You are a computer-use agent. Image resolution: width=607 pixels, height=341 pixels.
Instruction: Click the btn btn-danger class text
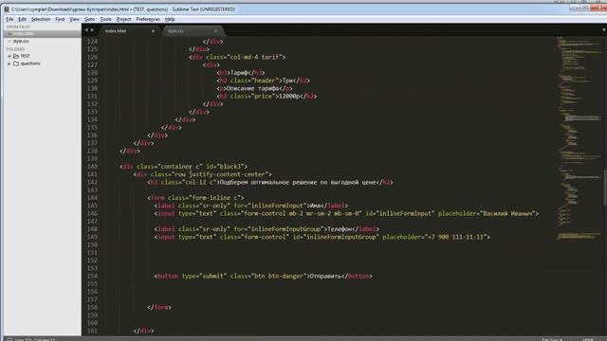click(279, 276)
